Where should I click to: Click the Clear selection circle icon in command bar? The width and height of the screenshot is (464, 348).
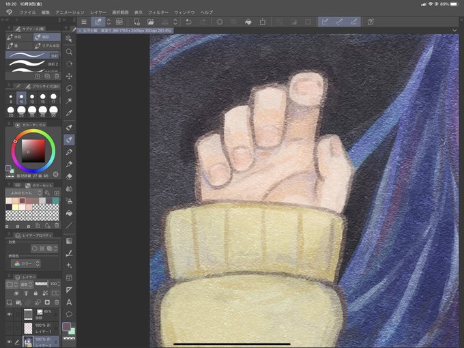click(220, 22)
